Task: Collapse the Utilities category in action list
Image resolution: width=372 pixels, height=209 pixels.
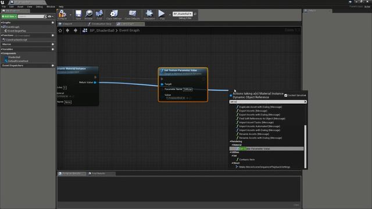Action: pyautogui.click(x=230, y=152)
